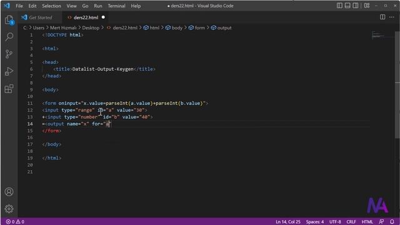The height and width of the screenshot is (225, 400).
Task: Open the View menu
Action: (71, 6)
